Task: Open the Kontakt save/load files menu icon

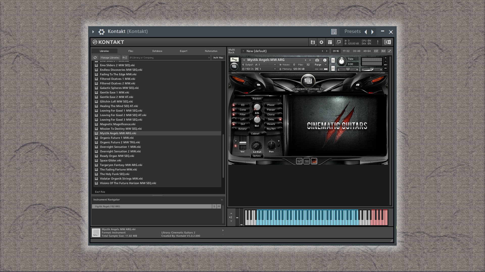Action: (x=313, y=42)
